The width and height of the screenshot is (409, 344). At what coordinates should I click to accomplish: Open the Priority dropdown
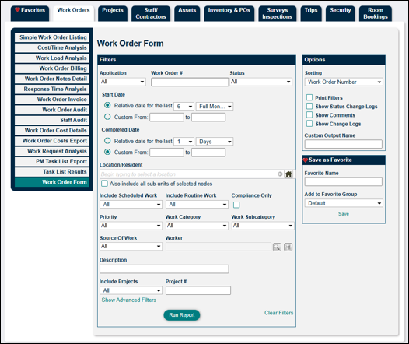pos(131,226)
